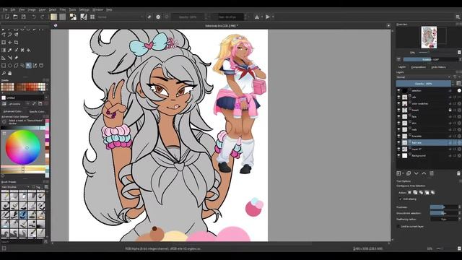The width and height of the screenshot is (462, 260).
Task: Create a new document from the toolbar
Action: pos(6,17)
